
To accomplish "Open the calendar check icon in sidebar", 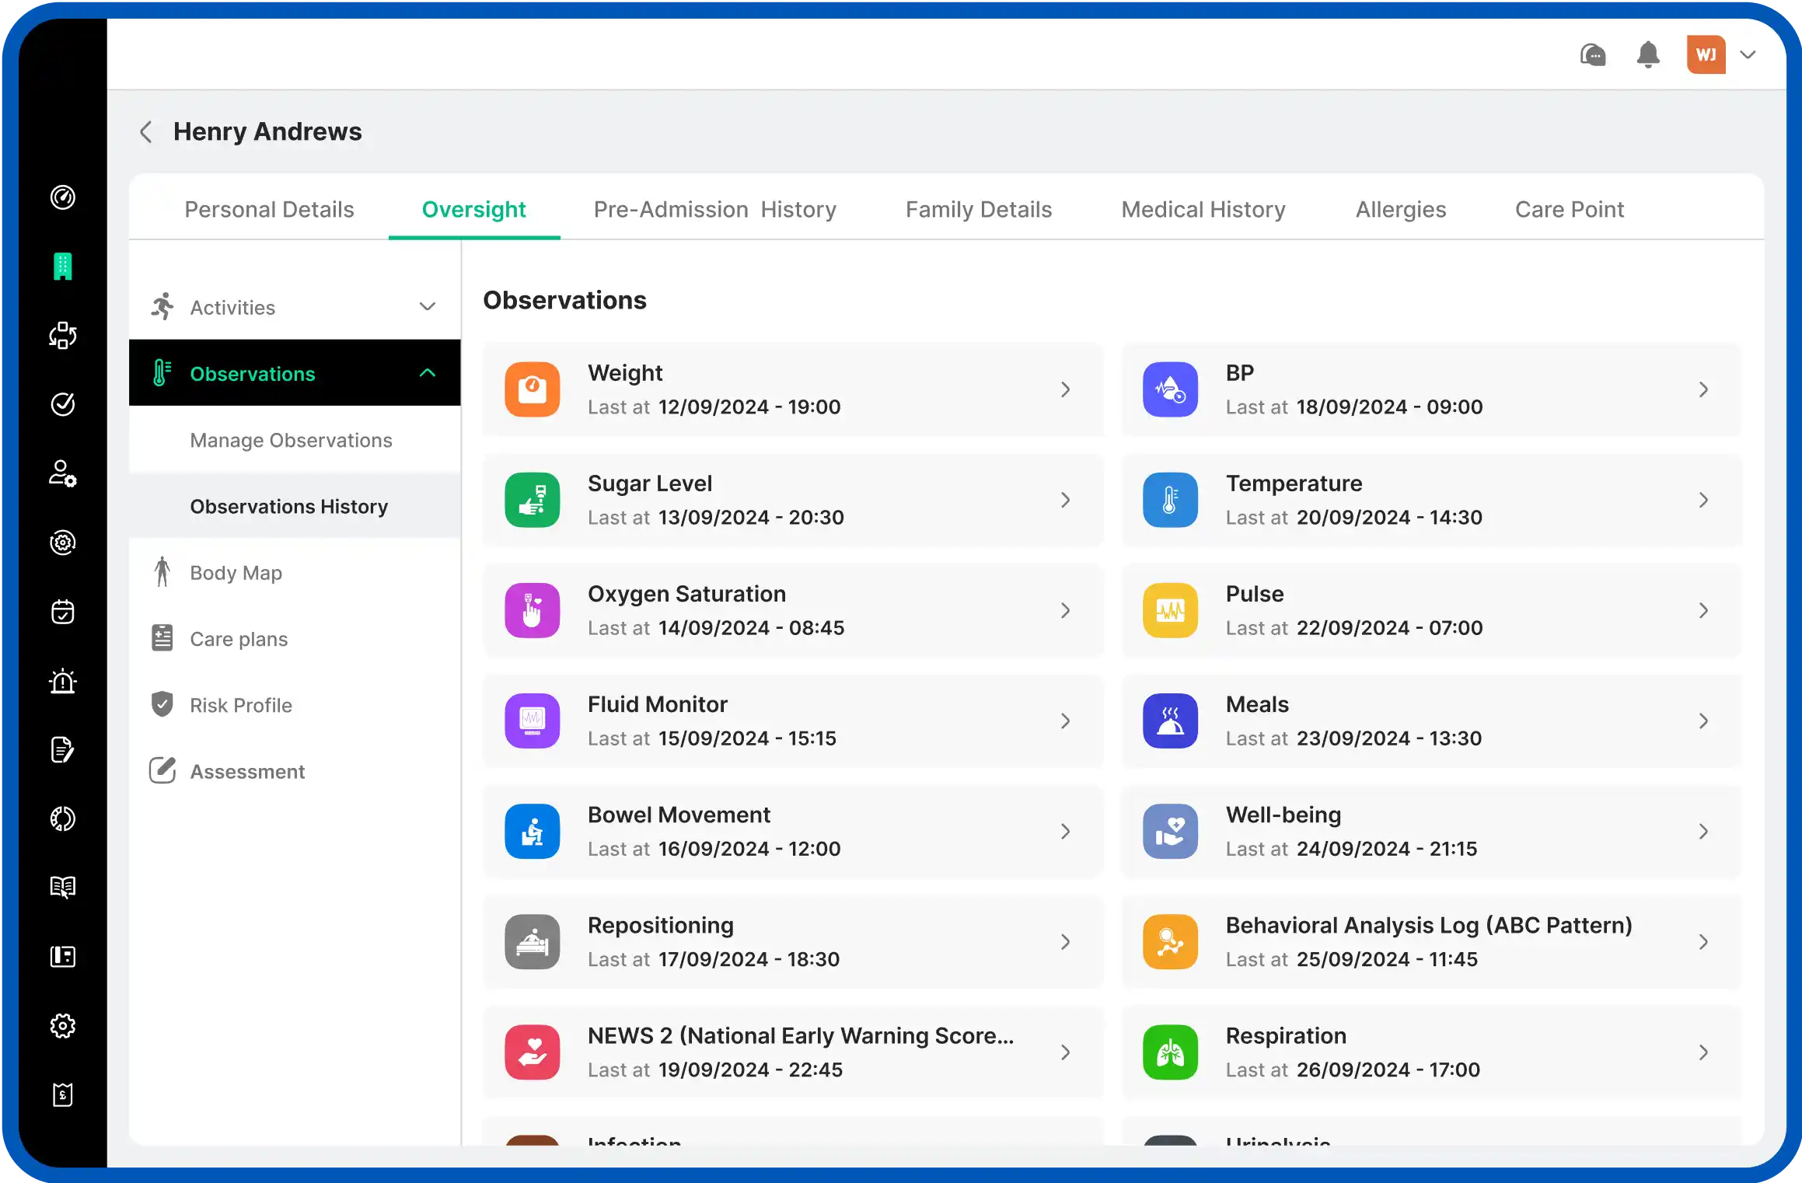I will [63, 612].
